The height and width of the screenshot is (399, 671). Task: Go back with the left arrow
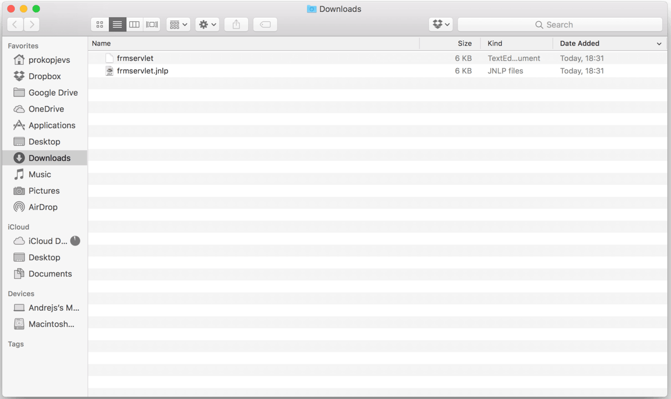pyautogui.click(x=15, y=25)
